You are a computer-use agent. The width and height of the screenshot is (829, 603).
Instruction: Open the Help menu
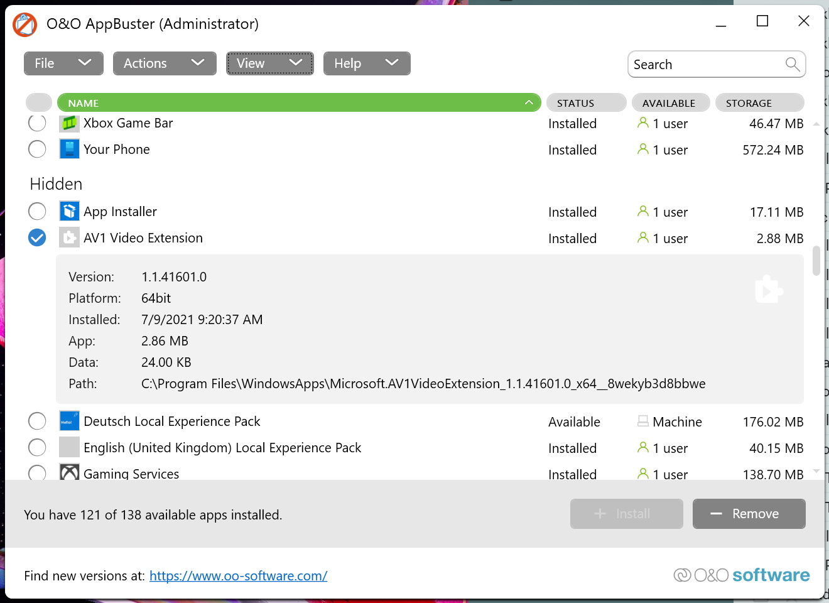click(367, 63)
